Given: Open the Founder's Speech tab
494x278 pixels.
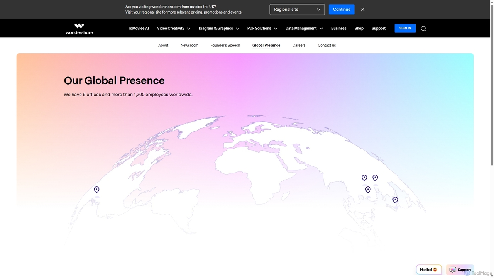Looking at the screenshot, I should [225, 46].
